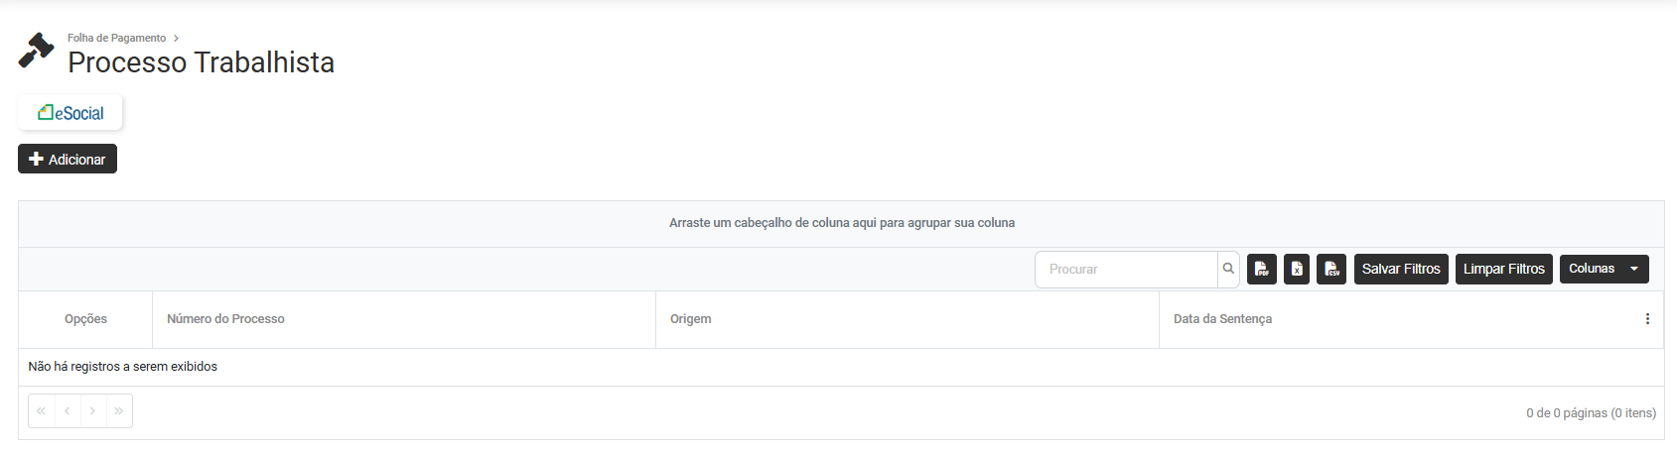Export the grid to Excel

pos(1297,269)
